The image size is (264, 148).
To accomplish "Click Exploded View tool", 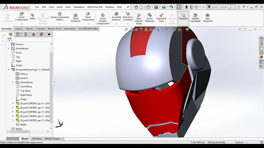I will click(161, 18).
